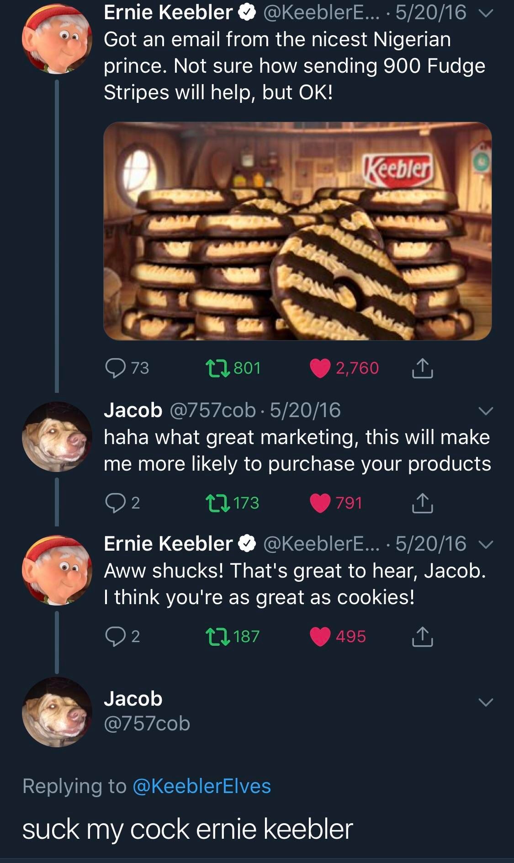
Task: Open the @KeeblerElves profile link
Action: click(x=201, y=786)
